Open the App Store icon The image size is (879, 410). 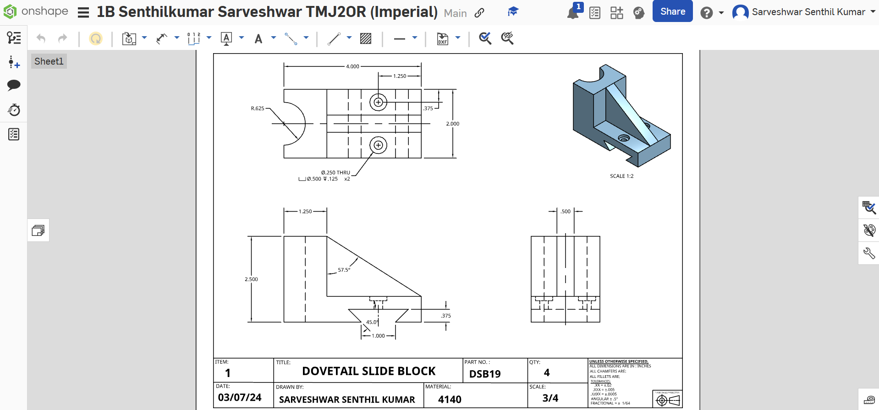click(616, 13)
